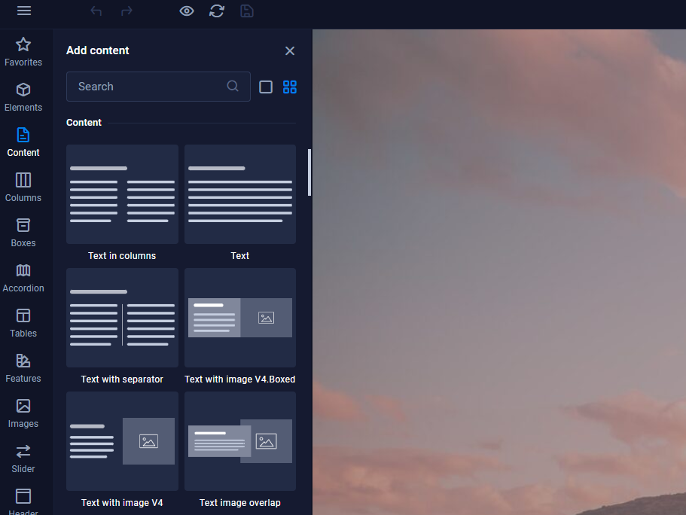Open the Features sidebar category
This screenshot has width=686, height=515.
tap(23, 368)
